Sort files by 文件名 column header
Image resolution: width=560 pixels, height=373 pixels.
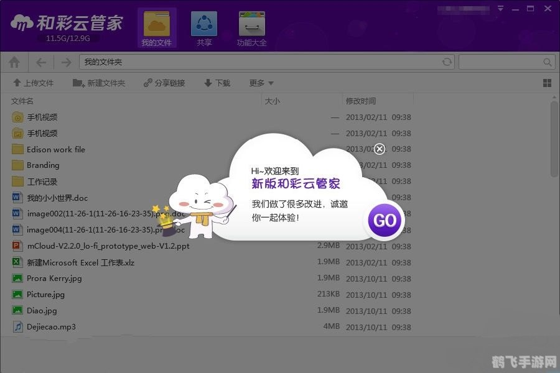tap(22, 101)
